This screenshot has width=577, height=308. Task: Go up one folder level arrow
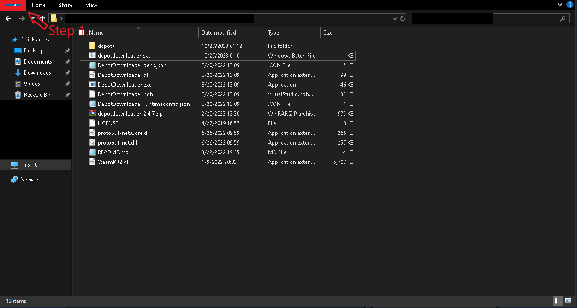click(42, 18)
